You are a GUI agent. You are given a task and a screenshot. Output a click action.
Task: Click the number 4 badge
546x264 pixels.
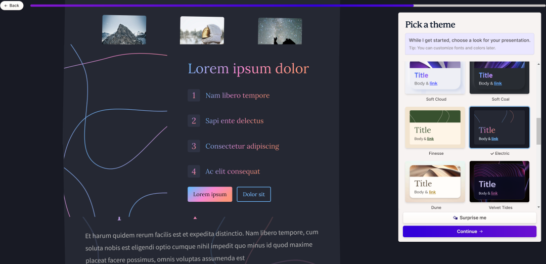click(194, 171)
